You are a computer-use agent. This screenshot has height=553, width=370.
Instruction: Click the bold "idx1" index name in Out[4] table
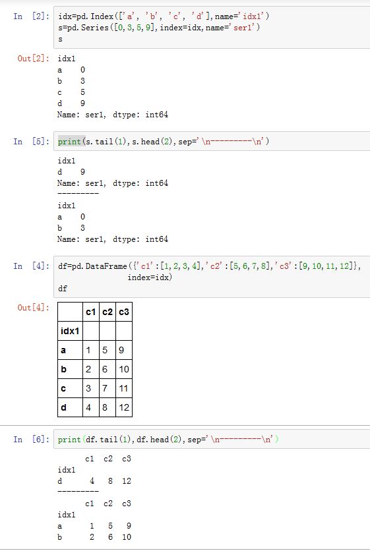click(x=70, y=331)
